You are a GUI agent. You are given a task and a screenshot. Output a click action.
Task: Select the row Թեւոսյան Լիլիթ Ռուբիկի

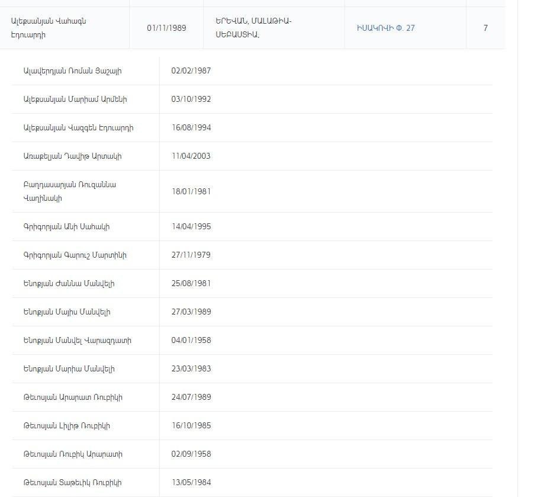(252, 426)
